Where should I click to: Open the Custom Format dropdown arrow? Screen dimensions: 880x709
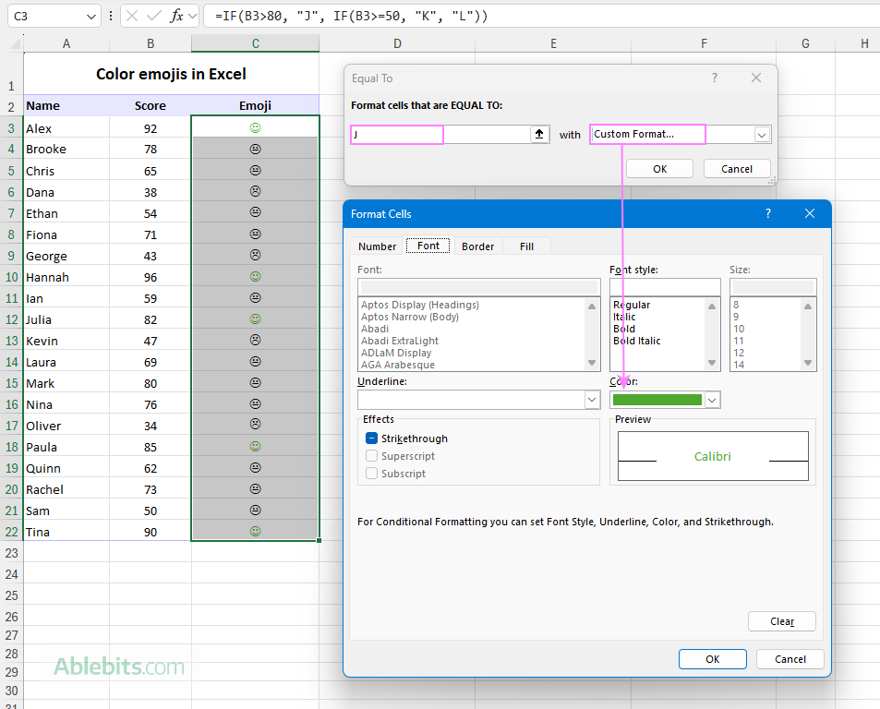point(762,135)
